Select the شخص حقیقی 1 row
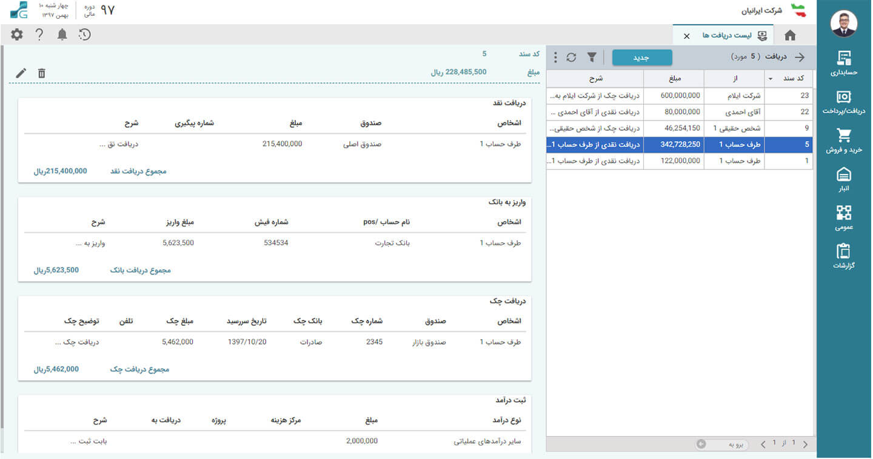 680,128
